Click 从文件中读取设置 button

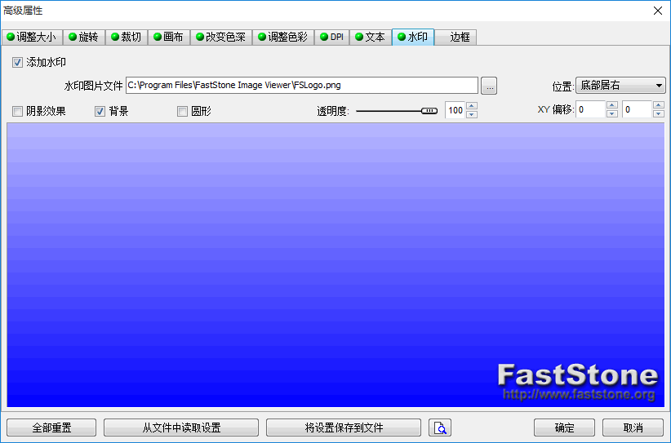click(181, 427)
